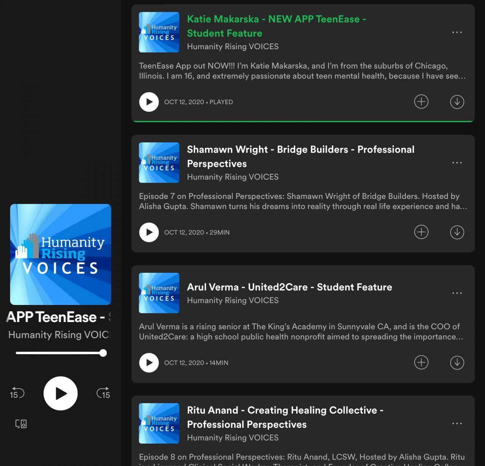Click the Episode 7 on Professional Perspectives description

(x=303, y=201)
